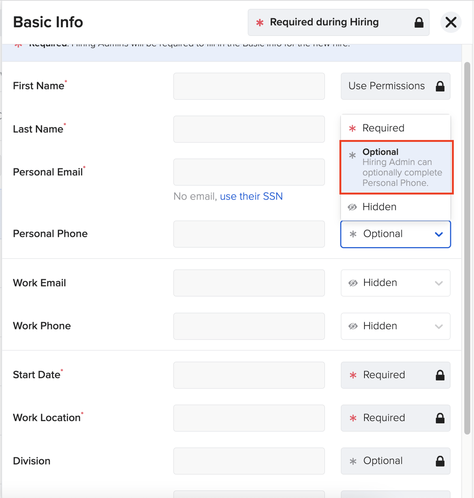Screen dimensions: 474x498
Task: Click the use their SSN link
Action: click(251, 196)
